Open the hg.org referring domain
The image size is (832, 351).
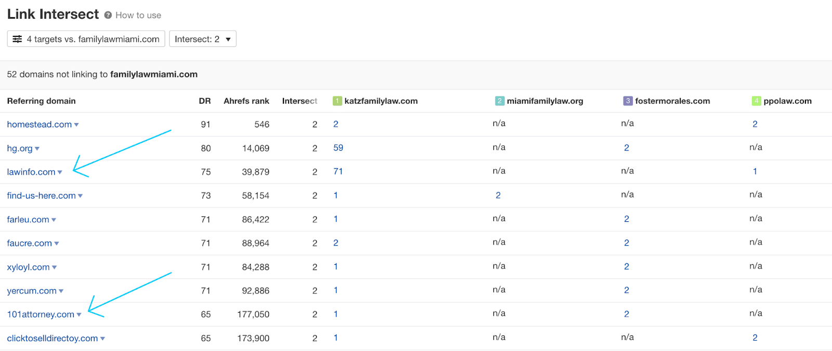20,148
